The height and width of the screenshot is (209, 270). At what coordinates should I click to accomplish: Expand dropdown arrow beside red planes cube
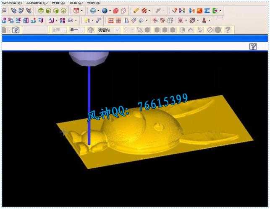point(81,11)
